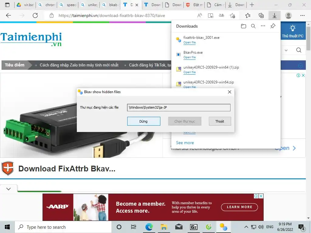Click the site search magnifier icon
The width and height of the screenshot is (311, 233).
tap(299, 50)
